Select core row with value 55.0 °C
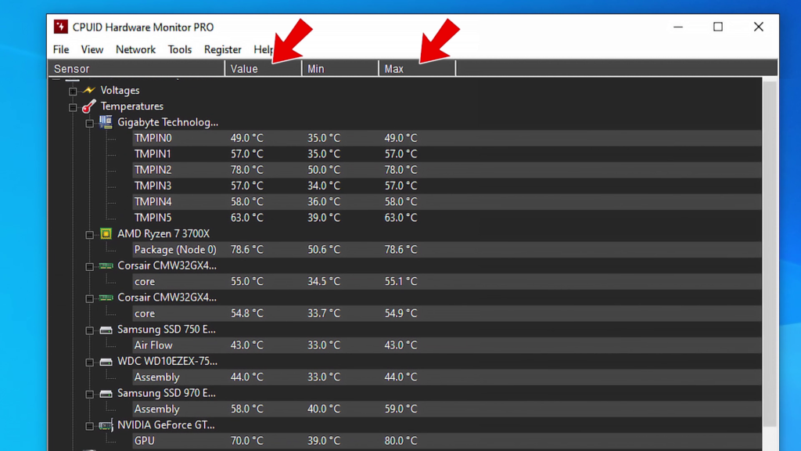The image size is (801, 451). [x=447, y=281]
